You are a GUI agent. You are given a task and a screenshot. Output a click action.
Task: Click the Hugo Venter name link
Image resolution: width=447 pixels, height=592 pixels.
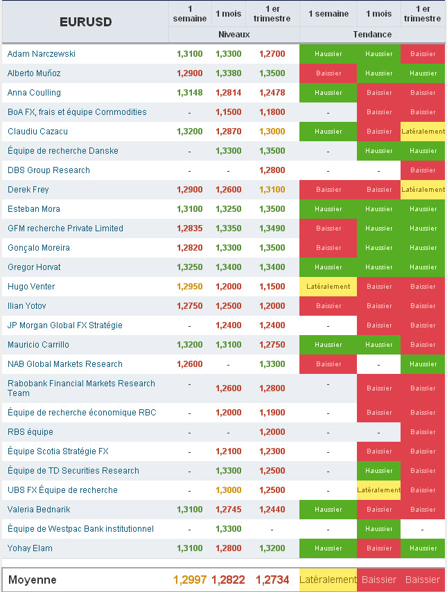pos(31,287)
